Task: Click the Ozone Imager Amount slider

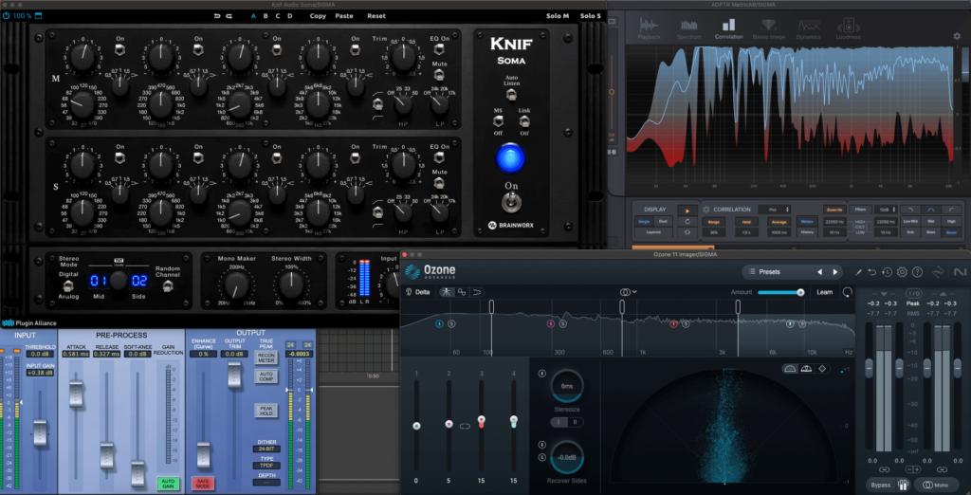Action: coord(780,292)
